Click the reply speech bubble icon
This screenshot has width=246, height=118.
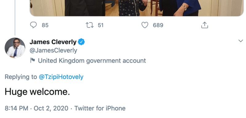click(x=33, y=25)
